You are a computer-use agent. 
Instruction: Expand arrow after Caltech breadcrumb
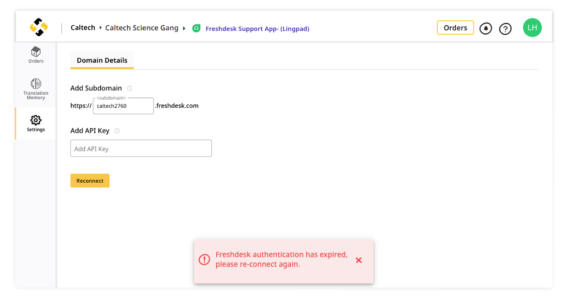100,28
